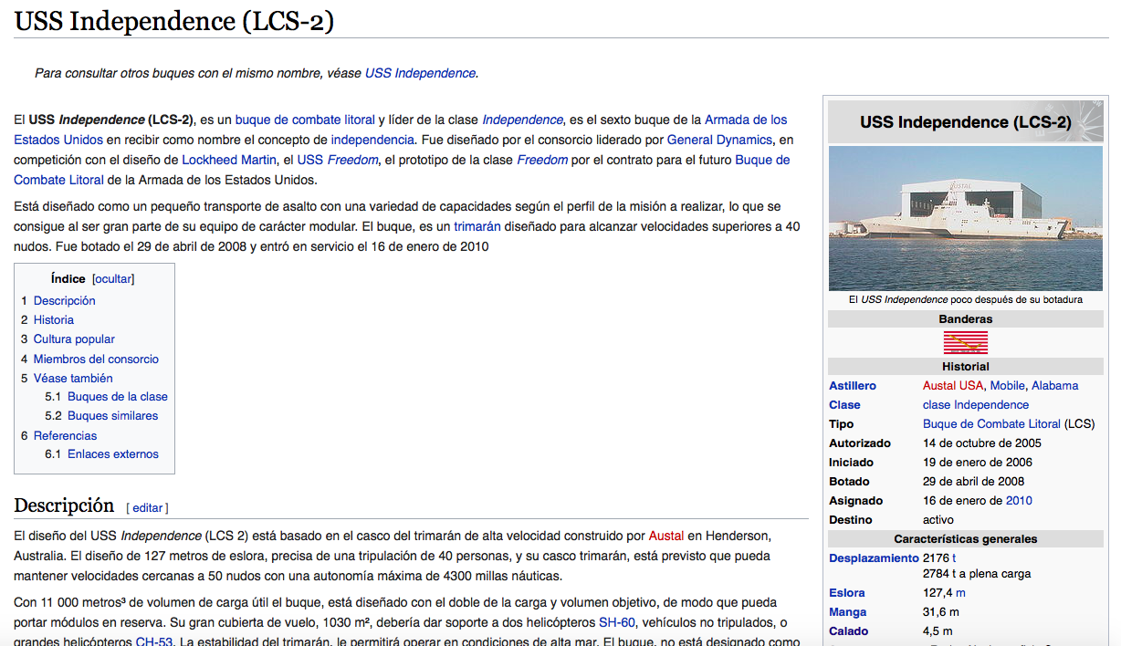Image resolution: width=1121 pixels, height=646 pixels.
Task: Open the ship photo in the infobox
Action: (x=966, y=219)
